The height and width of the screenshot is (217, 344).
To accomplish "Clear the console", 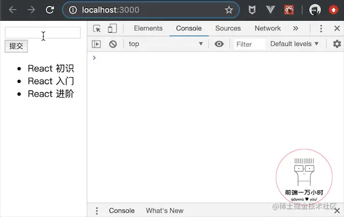I will coord(113,44).
